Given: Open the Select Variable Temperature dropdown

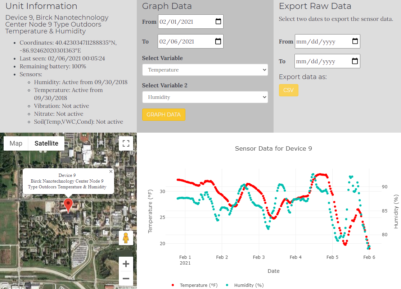Looking at the screenshot, I should (205, 70).
